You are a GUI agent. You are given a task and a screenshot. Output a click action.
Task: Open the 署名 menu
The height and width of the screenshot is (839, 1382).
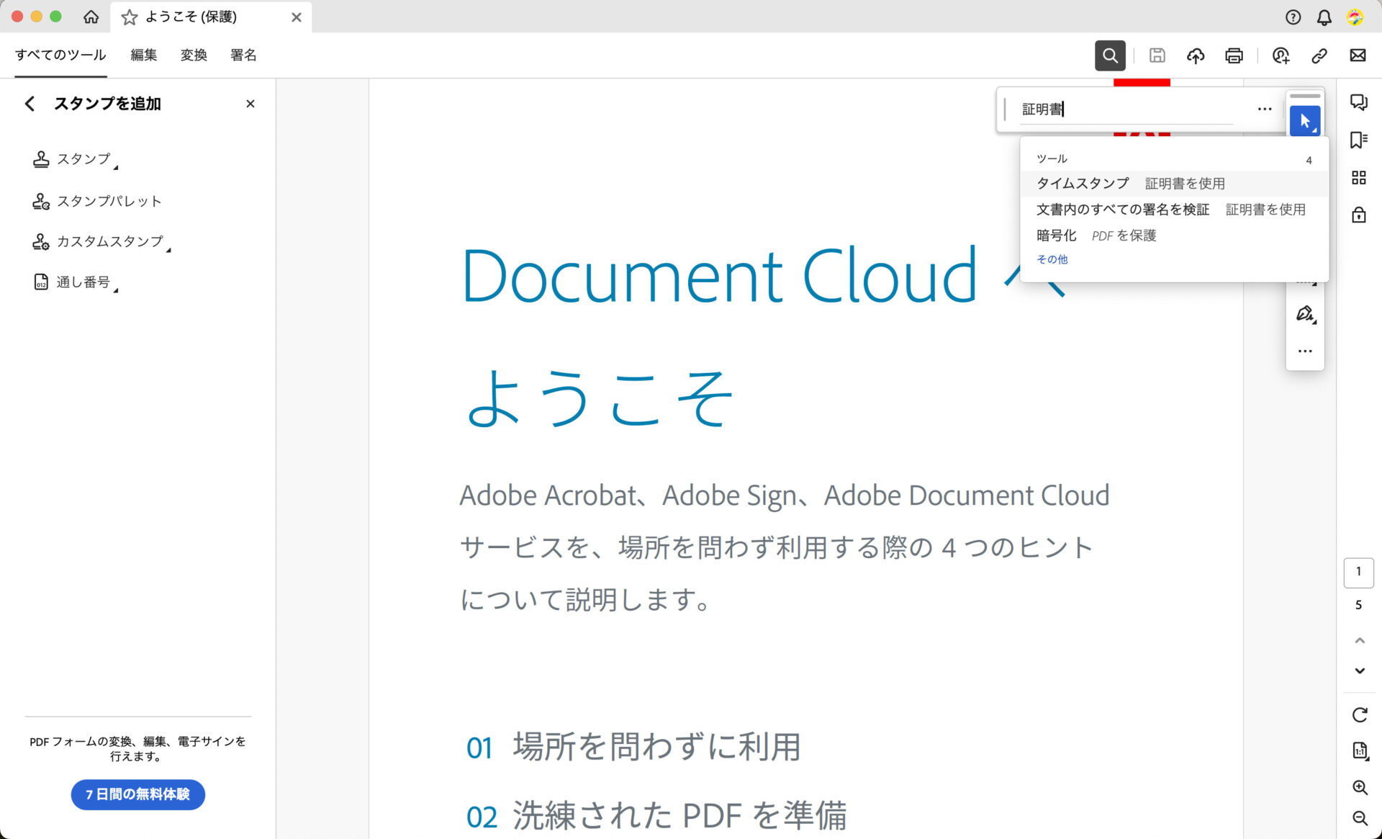(243, 55)
